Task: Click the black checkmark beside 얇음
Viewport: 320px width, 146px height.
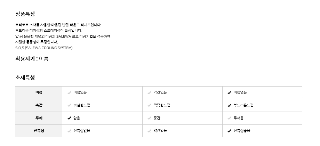Action: (69, 118)
